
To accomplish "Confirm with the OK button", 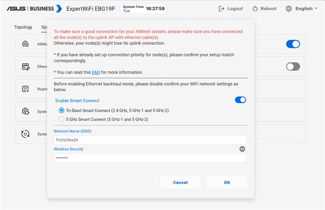I will (227, 182).
